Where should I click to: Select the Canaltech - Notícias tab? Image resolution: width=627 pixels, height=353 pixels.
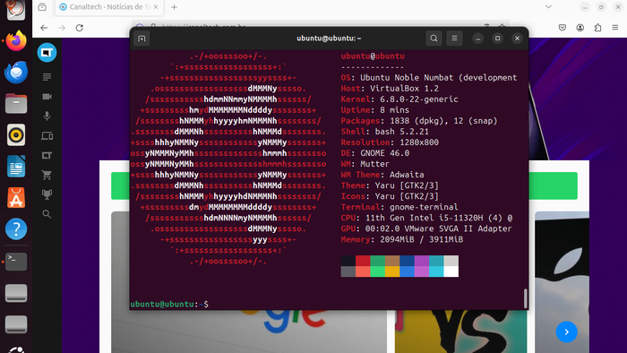108,7
